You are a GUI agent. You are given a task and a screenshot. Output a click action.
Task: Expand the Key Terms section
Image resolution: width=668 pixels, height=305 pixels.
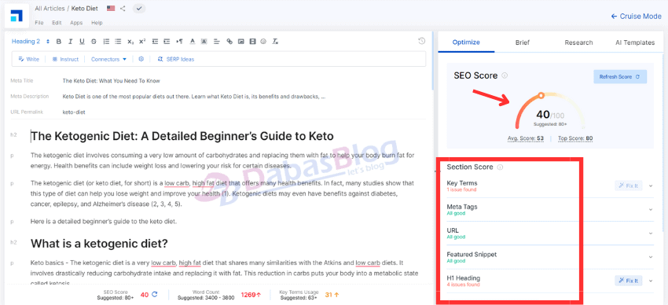651,186
